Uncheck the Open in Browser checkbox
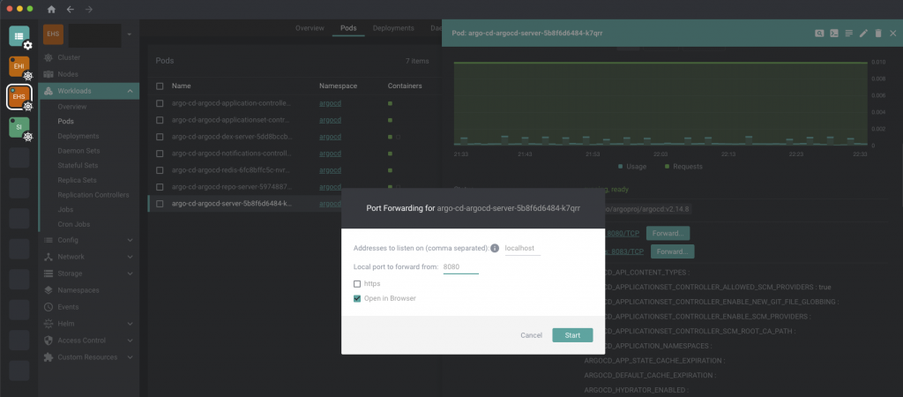The image size is (903, 397). tap(357, 298)
